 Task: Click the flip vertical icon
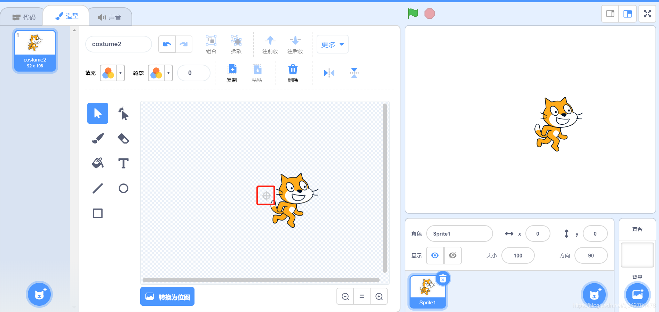(354, 73)
